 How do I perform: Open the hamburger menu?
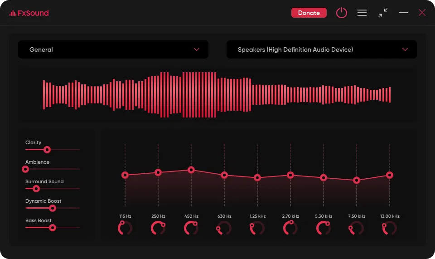[x=362, y=13]
